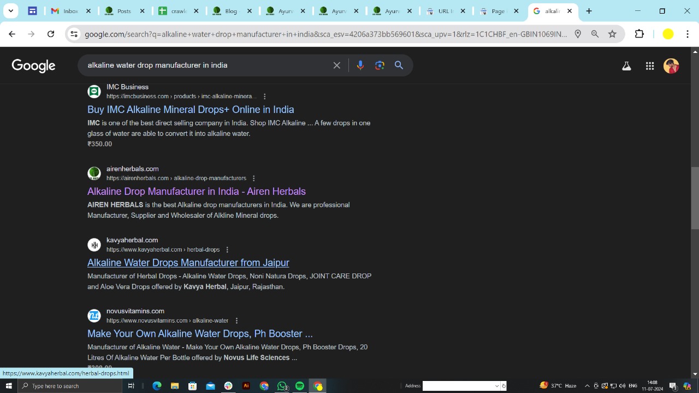
Task: Open the Extensions puzzle icon
Action: point(639,34)
